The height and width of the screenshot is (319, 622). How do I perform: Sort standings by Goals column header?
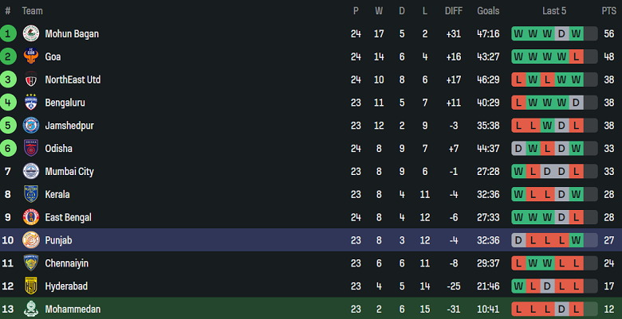[x=488, y=10]
